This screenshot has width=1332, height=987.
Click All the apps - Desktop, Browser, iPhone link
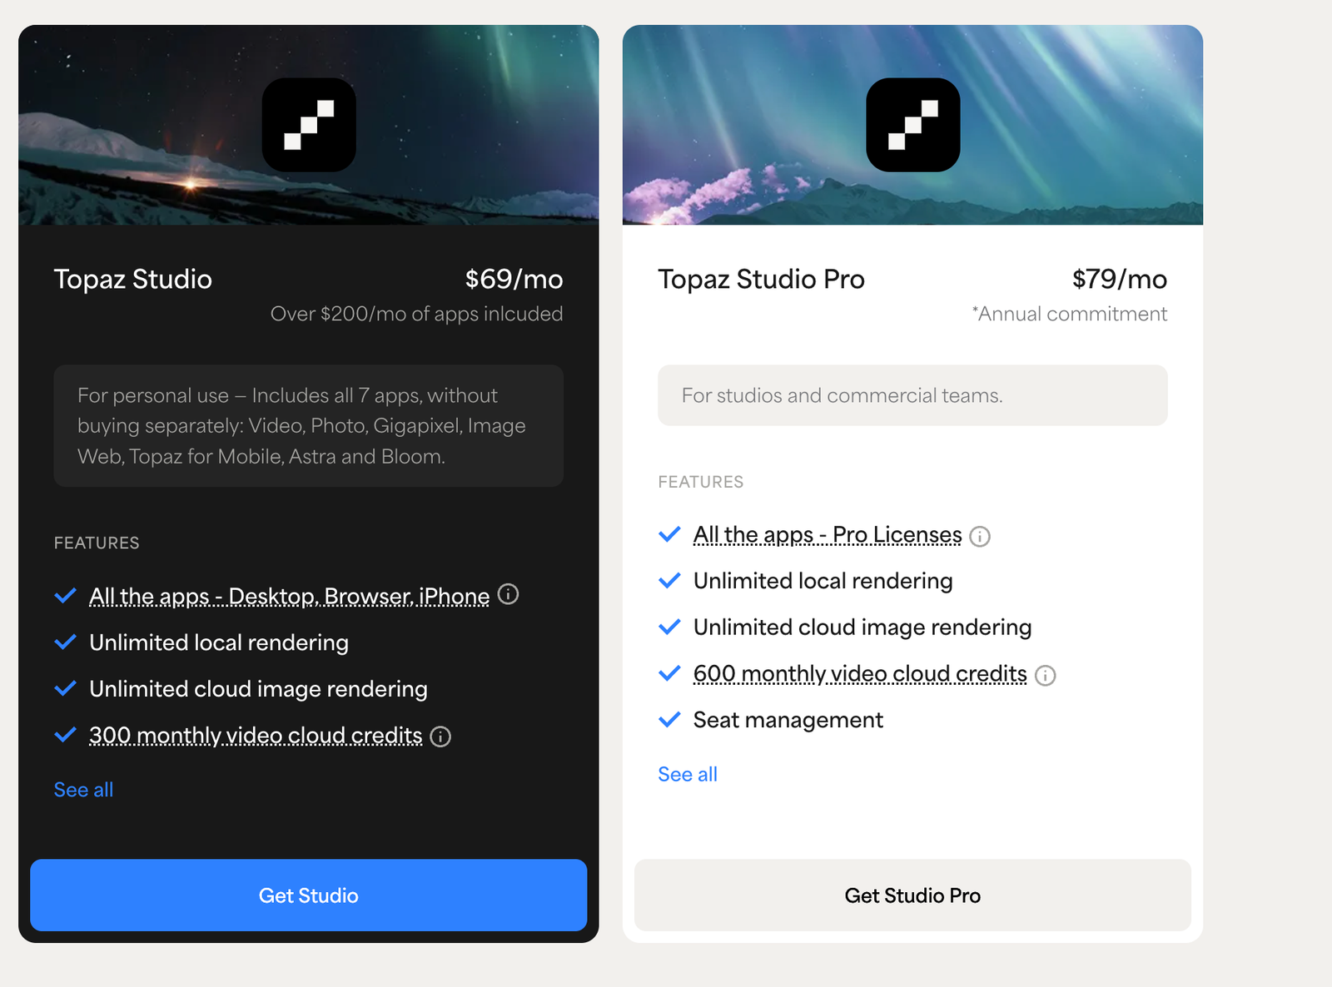click(290, 597)
